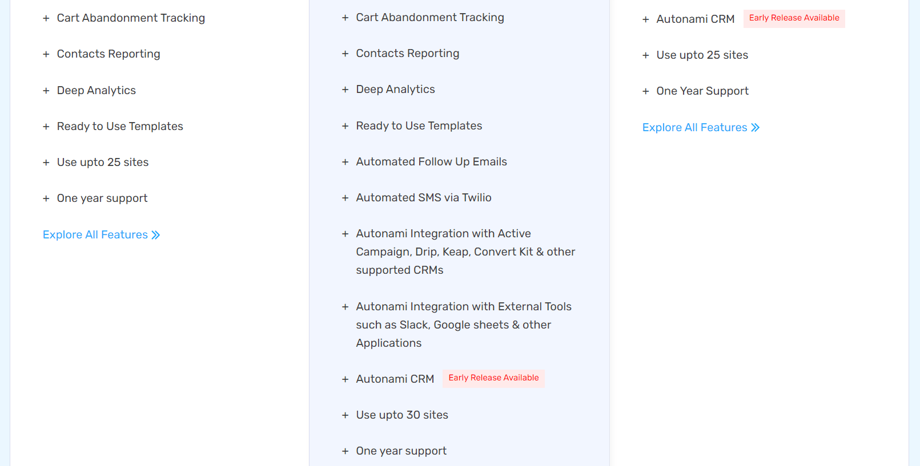Expand Autonami Integration with External Tools
Viewport: 920px width, 466px height.
(345, 307)
